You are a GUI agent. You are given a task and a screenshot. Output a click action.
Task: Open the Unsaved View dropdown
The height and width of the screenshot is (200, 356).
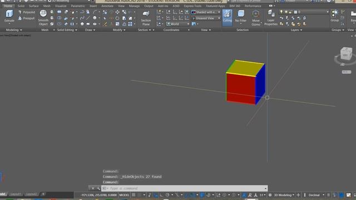click(x=206, y=18)
